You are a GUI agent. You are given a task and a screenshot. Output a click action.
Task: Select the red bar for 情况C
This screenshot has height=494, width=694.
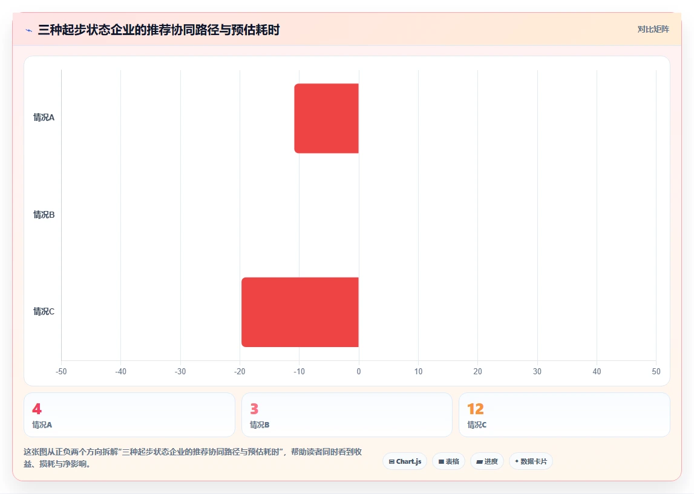pos(300,312)
